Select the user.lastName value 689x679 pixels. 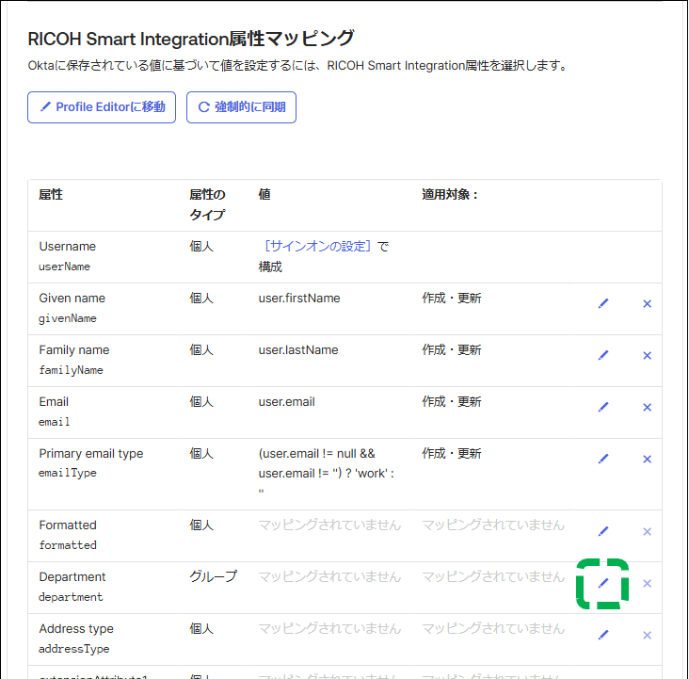coord(298,350)
